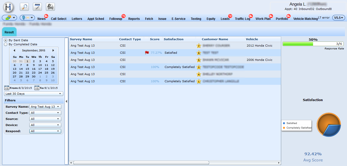Go to previous month in calendar

coord(14,50)
